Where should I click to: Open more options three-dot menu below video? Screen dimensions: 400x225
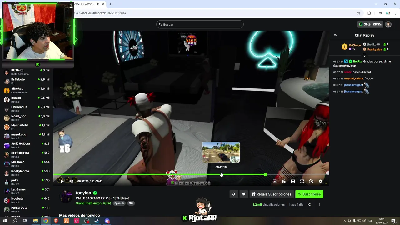click(x=319, y=205)
